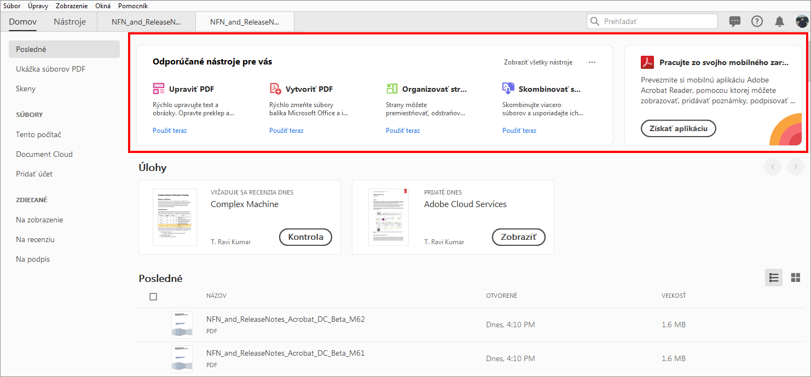The image size is (811, 377).
Task: Click Použiť teraz under Organizovať strany
Action: (x=403, y=131)
